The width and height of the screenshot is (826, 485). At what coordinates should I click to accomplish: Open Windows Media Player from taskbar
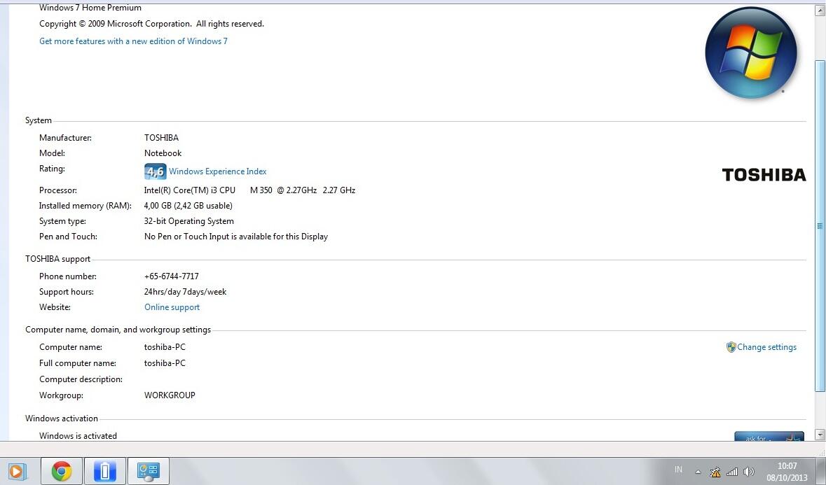point(16,471)
